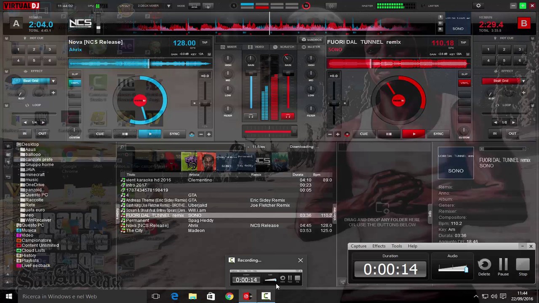539x303 pixels.
Task: Select the canzoni prefe folder
Action: pyautogui.click(x=39, y=159)
